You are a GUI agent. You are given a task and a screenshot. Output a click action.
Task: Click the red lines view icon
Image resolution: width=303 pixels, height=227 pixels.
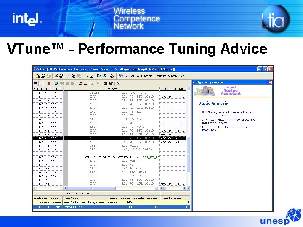pos(49,83)
